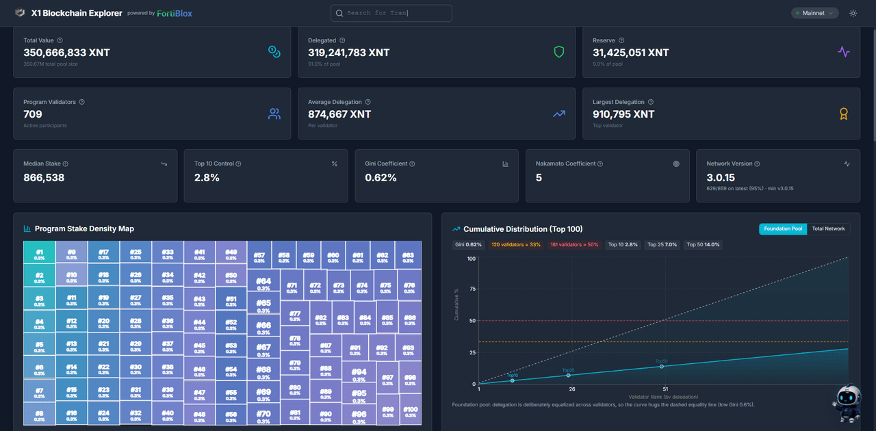
Task: Open the Mainnet network dropdown
Action: (814, 13)
